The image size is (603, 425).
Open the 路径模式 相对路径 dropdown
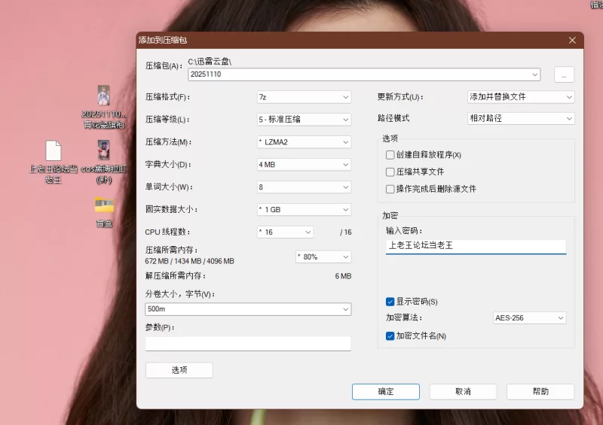click(521, 119)
